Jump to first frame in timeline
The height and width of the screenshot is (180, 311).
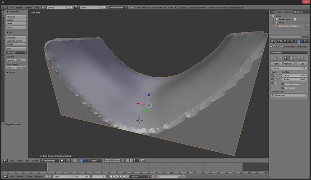[x=111, y=176]
